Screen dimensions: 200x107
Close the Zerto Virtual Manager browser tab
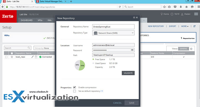[66, 2]
